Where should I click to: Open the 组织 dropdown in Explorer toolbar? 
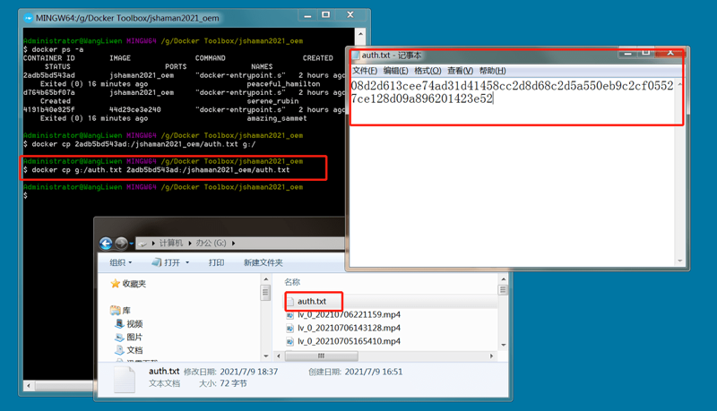coord(121,262)
